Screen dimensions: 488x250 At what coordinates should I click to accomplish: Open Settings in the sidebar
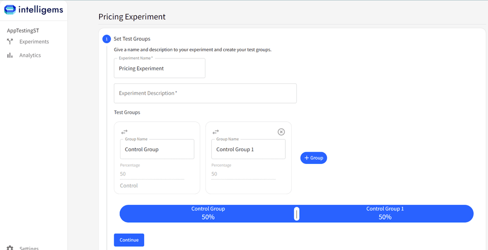coord(29,248)
